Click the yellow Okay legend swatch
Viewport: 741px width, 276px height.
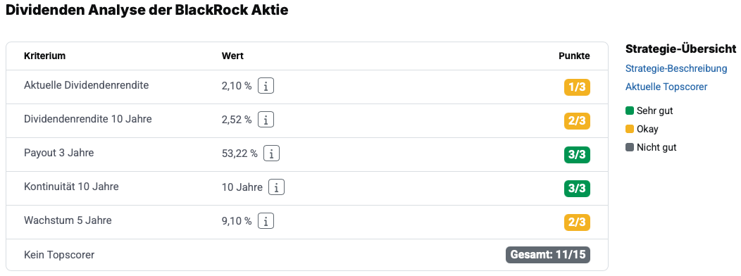coord(630,129)
